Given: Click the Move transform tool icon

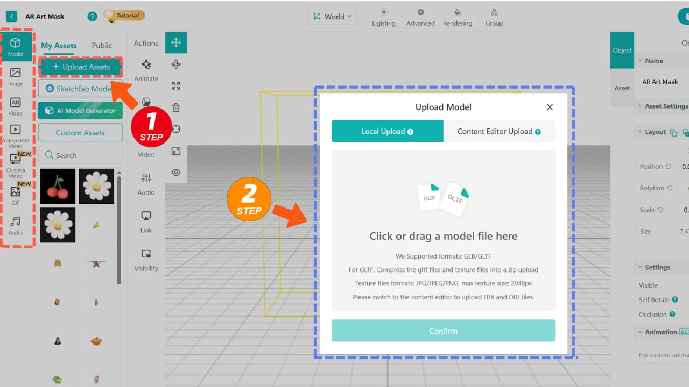Looking at the screenshot, I should coord(176,41).
